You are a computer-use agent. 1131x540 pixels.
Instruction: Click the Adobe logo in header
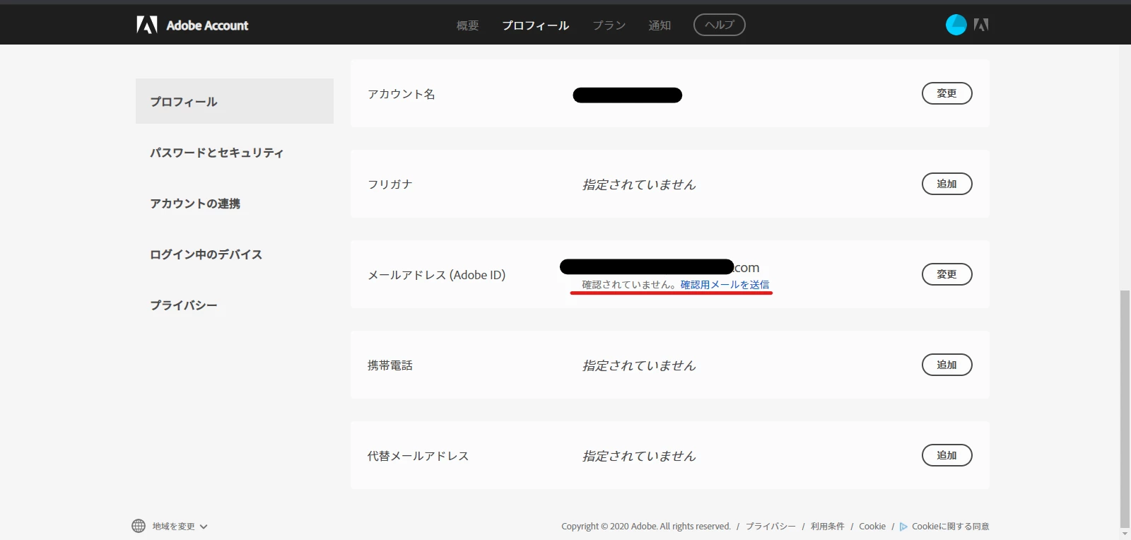(x=147, y=25)
